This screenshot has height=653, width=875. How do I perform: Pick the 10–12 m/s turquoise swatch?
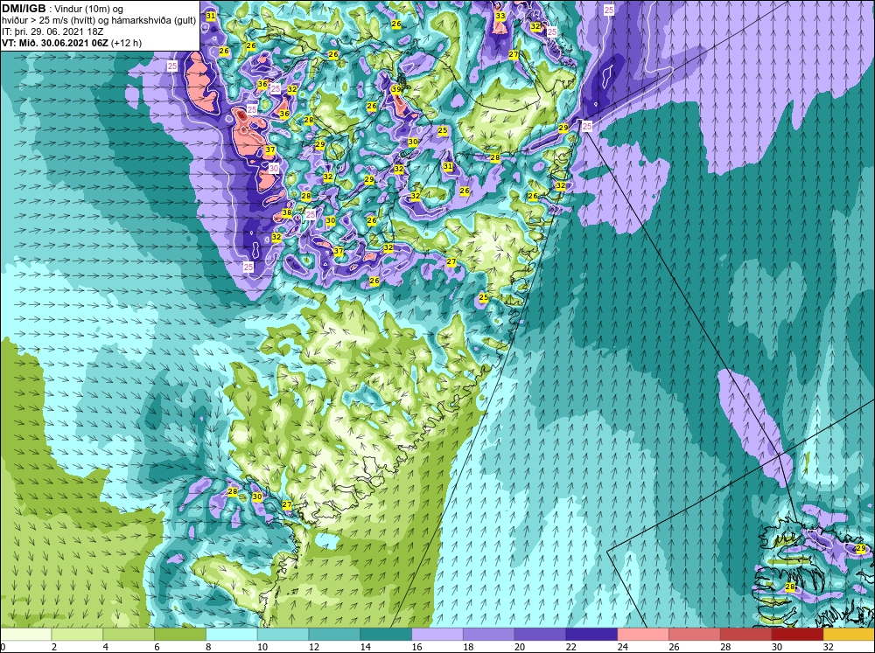[283, 635]
